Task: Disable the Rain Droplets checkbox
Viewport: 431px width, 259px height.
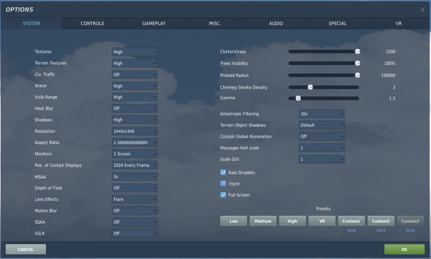Action: [223, 172]
